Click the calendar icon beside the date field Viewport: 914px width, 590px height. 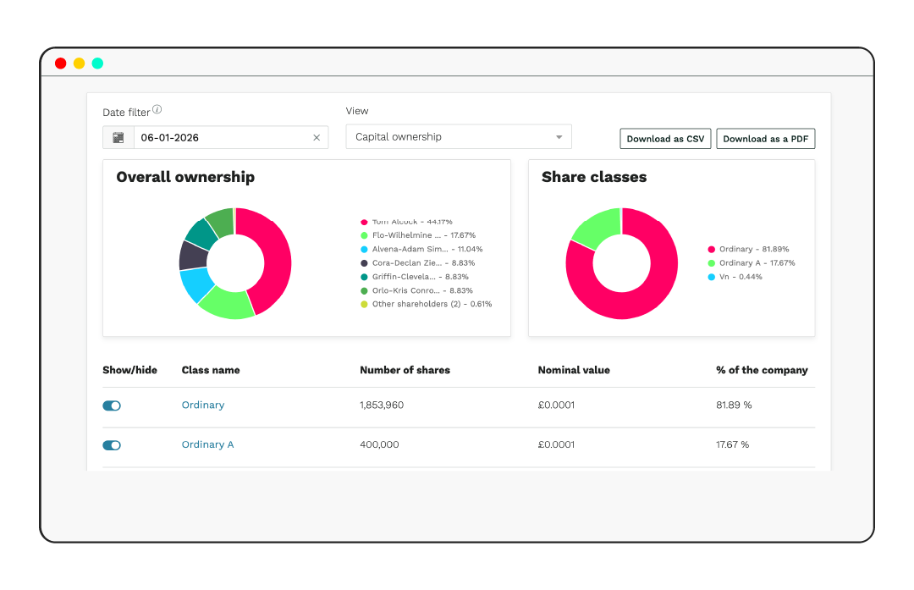point(118,137)
